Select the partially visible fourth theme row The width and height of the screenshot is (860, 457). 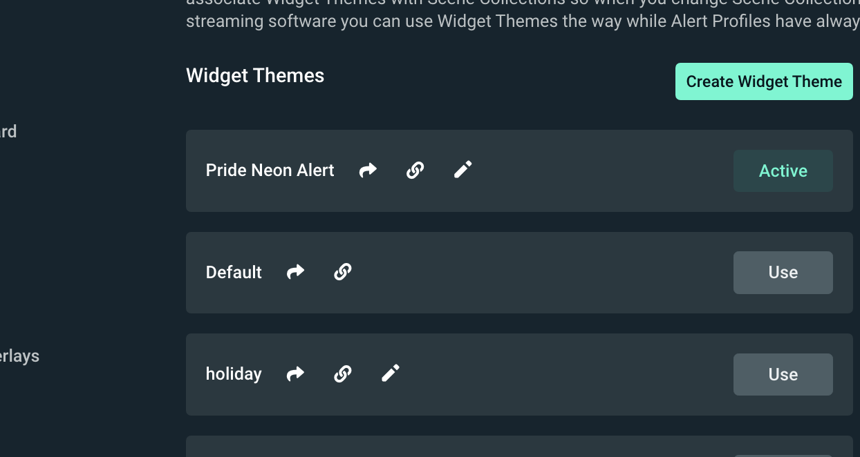click(x=519, y=447)
